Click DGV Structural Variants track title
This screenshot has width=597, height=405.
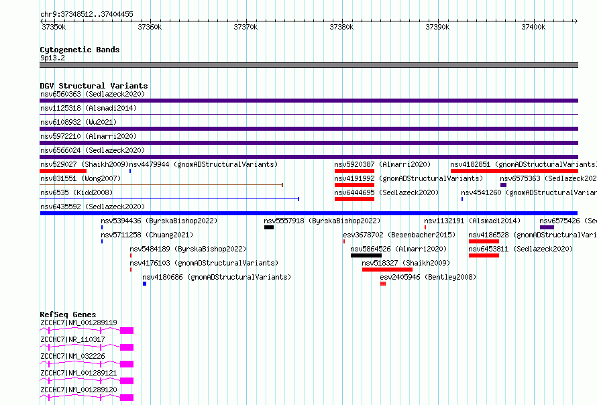coord(94,86)
